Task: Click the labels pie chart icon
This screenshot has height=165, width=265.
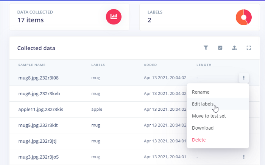Action: [x=243, y=17]
